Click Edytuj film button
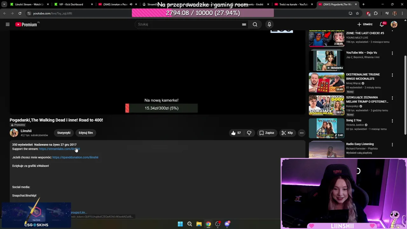 tap(86, 133)
